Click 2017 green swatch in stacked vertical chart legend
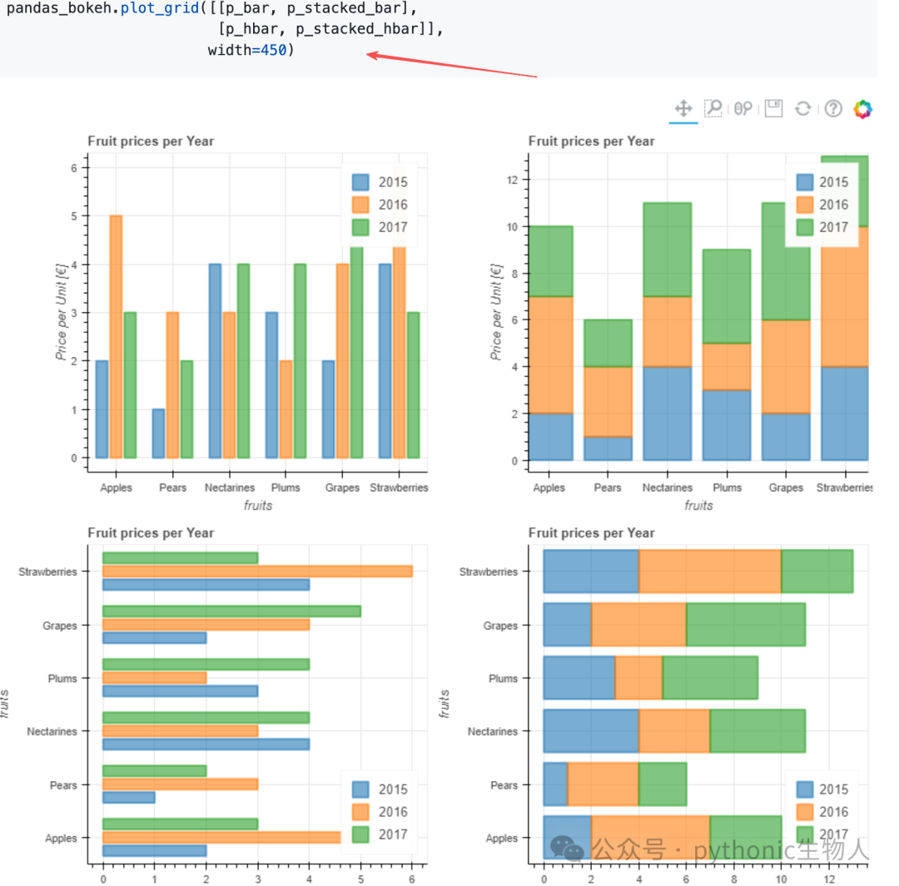 pyautogui.click(x=805, y=227)
